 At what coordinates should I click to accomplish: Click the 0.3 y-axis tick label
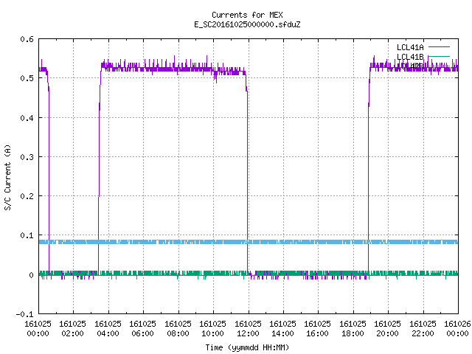point(27,157)
